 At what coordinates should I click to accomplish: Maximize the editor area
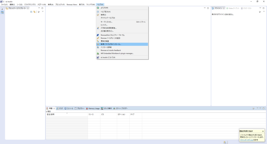point(208,8)
